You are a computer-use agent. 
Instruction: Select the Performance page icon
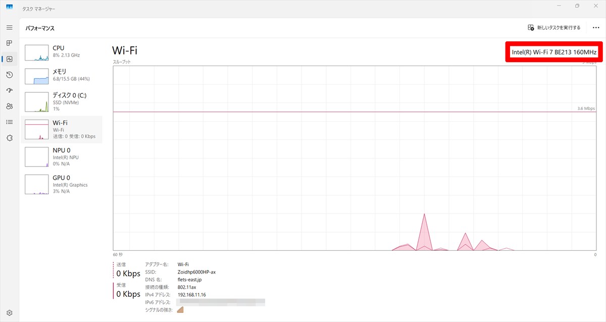9,59
